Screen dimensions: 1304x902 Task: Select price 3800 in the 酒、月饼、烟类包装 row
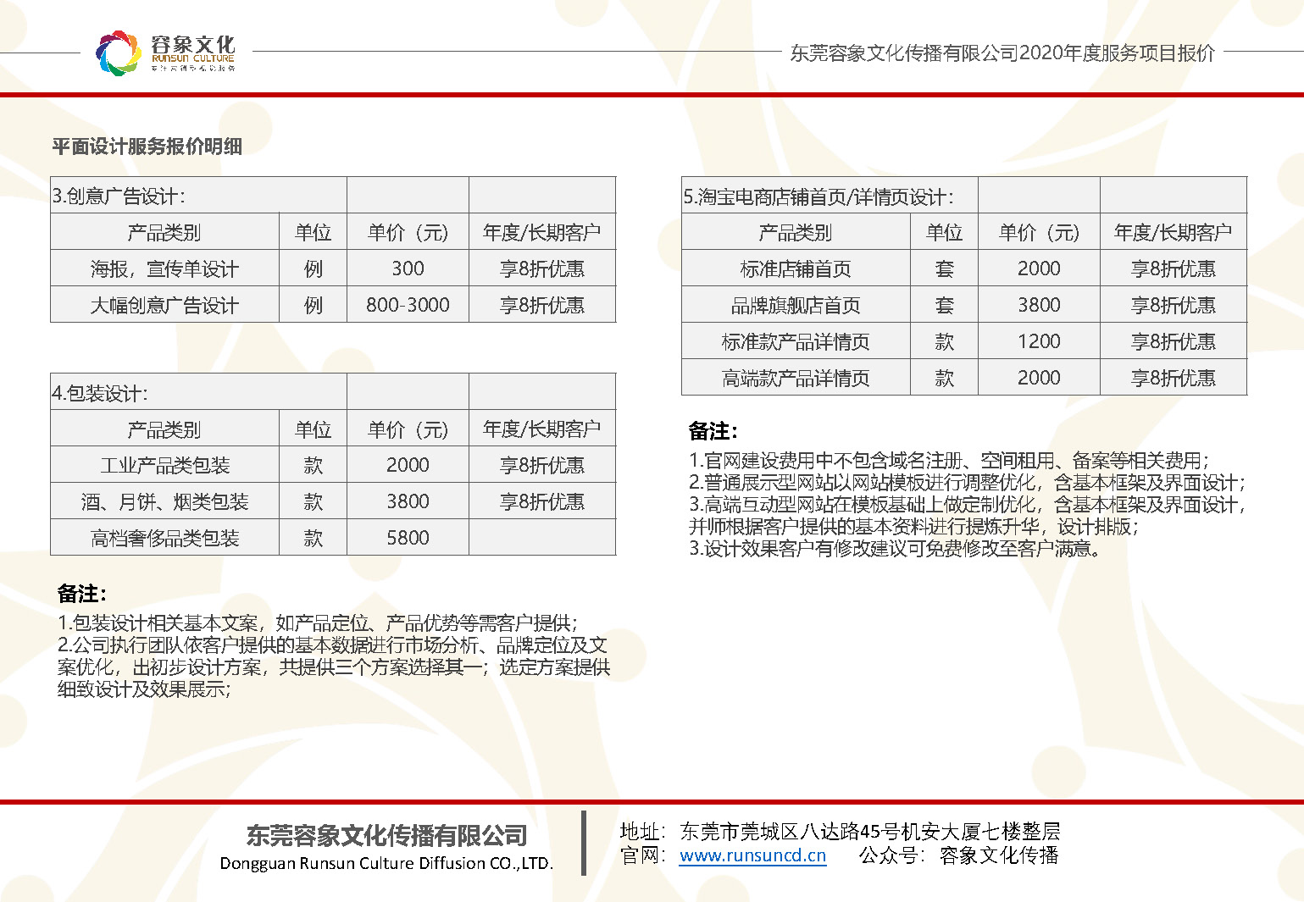tap(408, 501)
